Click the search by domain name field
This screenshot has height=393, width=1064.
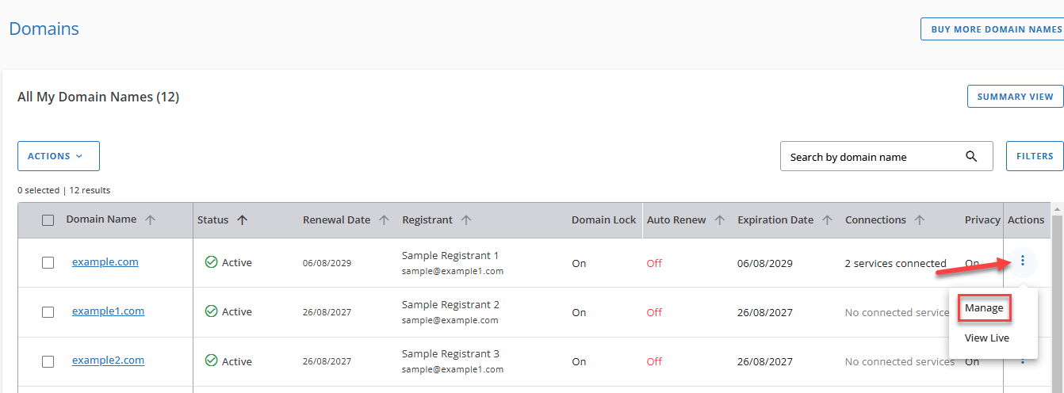coord(872,157)
